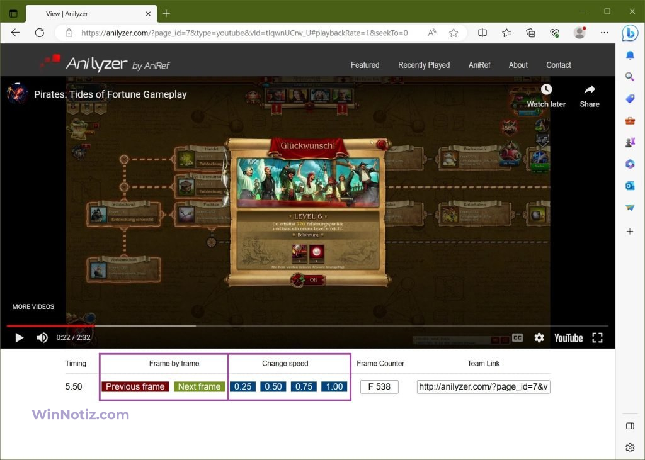645x460 pixels.
Task: Open the Settings and more browser menu
Action: (604, 33)
